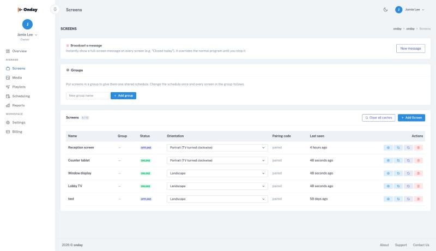The height and width of the screenshot is (251, 436).
Task: Click purple reload icon for test screen
Action: click(408, 199)
